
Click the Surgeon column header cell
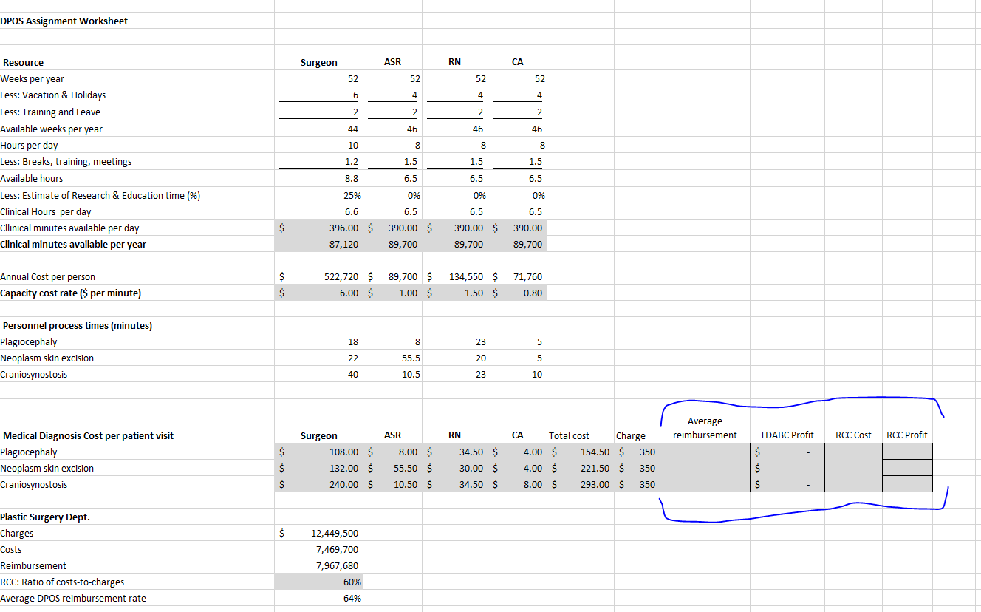[x=319, y=62]
